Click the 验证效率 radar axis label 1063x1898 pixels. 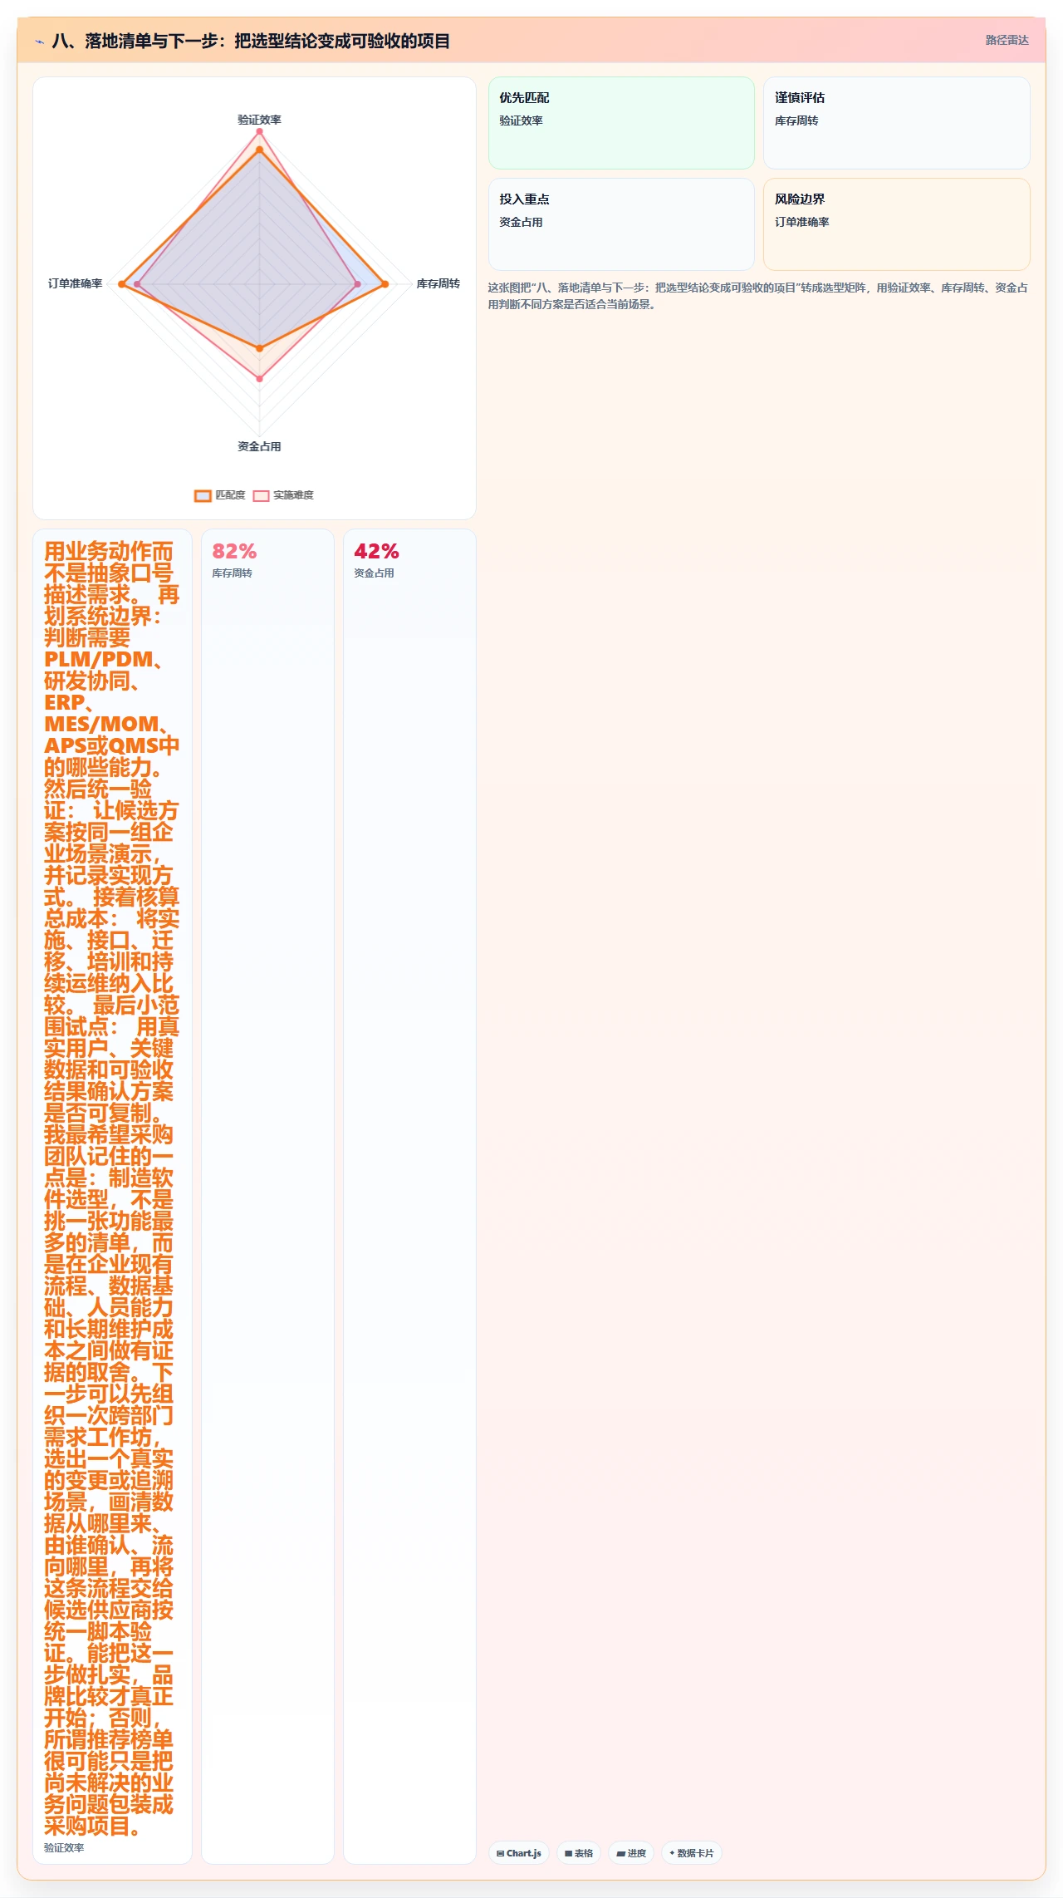[x=259, y=120]
